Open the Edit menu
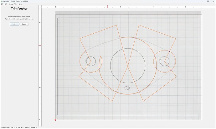This screenshot has height=129, width=216. coord(6,4)
